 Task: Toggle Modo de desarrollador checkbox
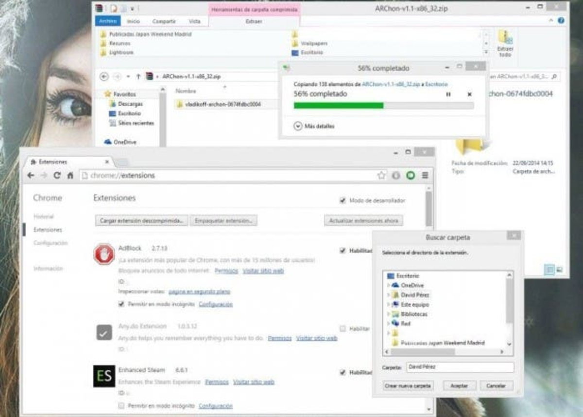pyautogui.click(x=343, y=200)
